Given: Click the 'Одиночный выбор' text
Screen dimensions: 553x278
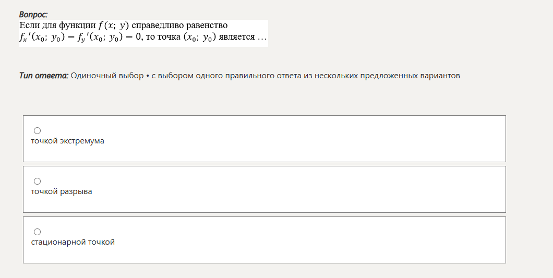Looking at the screenshot, I should pos(107,76).
